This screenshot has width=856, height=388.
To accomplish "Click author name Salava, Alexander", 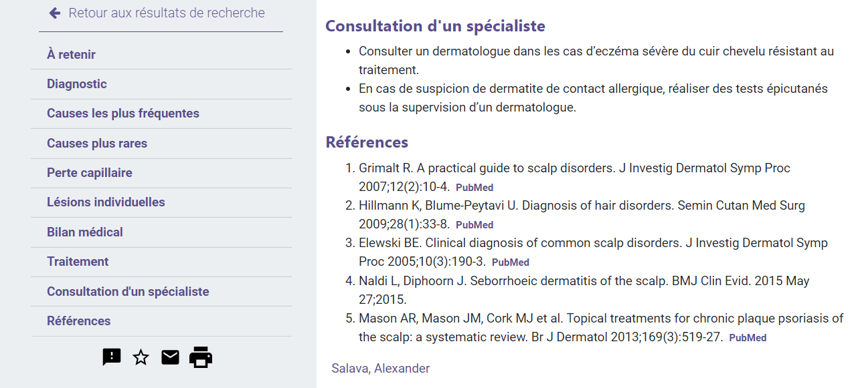I will point(381,369).
